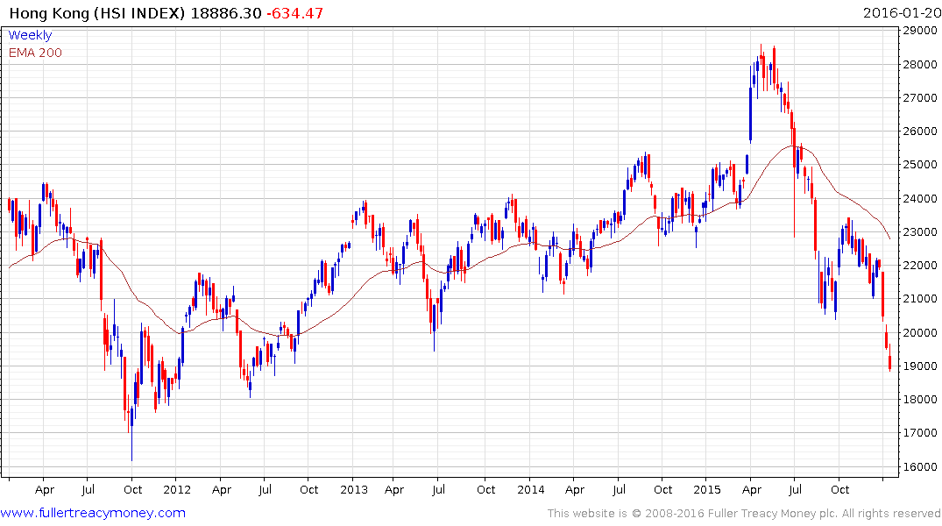This screenshot has height=526, width=942.
Task: Select the 16000 price axis label
Action: [x=920, y=466]
